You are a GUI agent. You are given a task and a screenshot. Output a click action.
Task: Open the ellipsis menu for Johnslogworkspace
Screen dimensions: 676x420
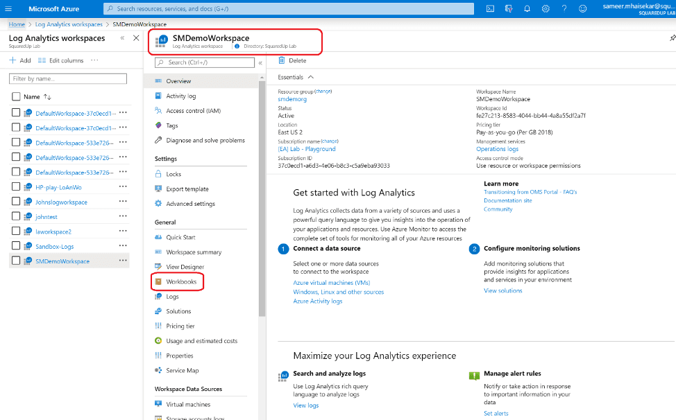(x=123, y=202)
